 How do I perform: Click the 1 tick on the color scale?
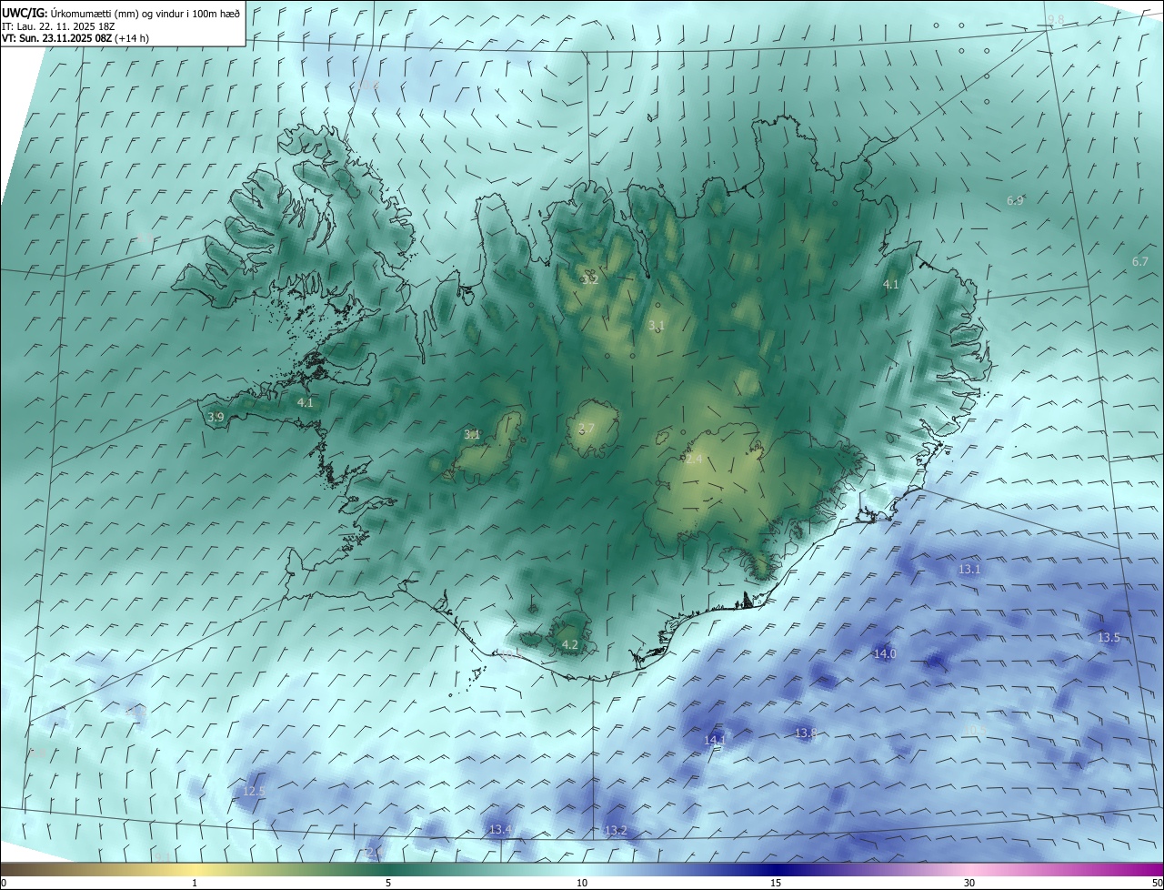[x=195, y=883]
